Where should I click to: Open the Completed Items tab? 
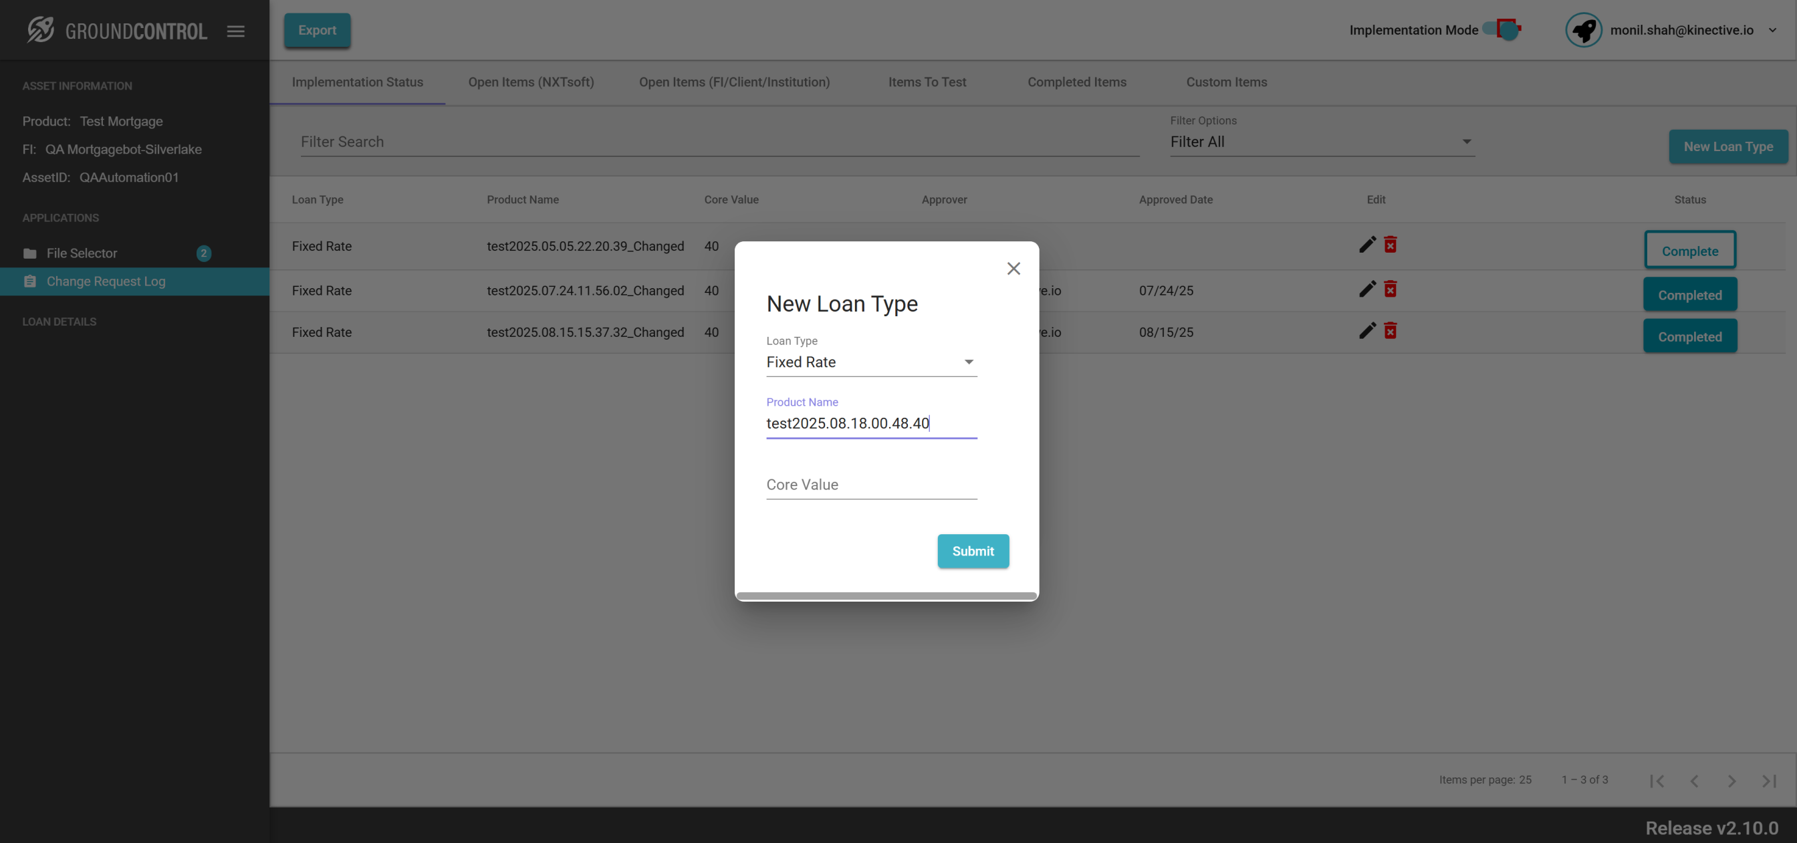1076,82
